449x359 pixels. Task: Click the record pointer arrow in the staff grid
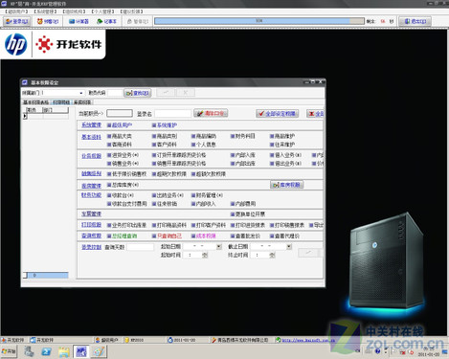pyautogui.click(x=25, y=116)
